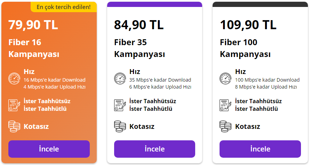This screenshot has height=165, width=310.
Task: Click the 'En çok tercih edilen!' badge
Action: (64, 7)
